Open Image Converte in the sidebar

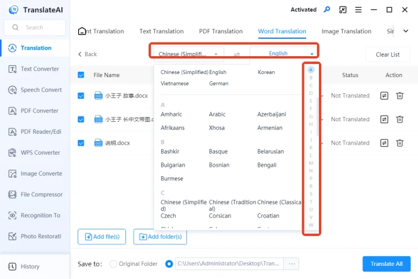pos(35,174)
